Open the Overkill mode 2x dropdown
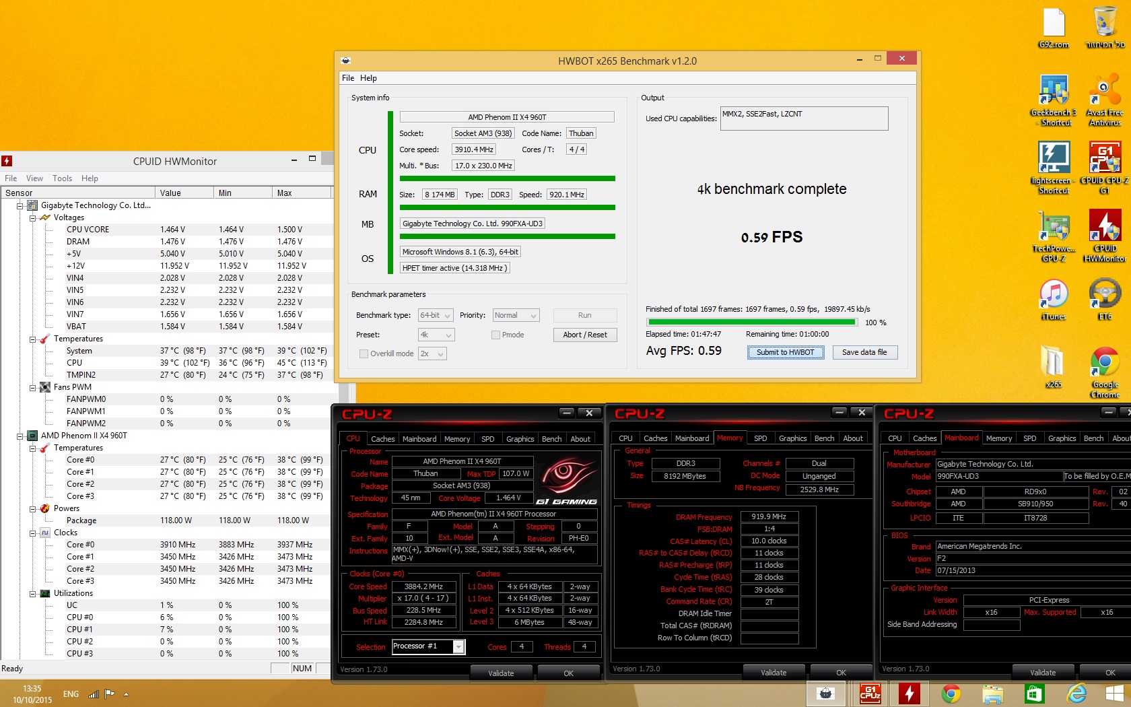This screenshot has width=1131, height=707. tap(432, 353)
